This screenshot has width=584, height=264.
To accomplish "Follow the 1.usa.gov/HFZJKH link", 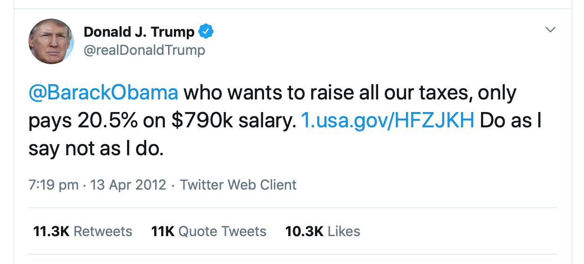I will (387, 121).
